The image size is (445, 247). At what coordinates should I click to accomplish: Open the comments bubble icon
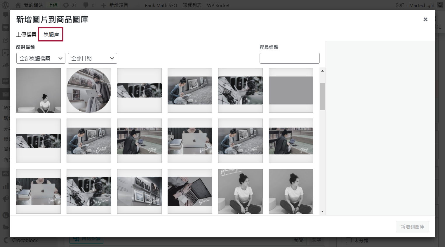click(86, 5)
